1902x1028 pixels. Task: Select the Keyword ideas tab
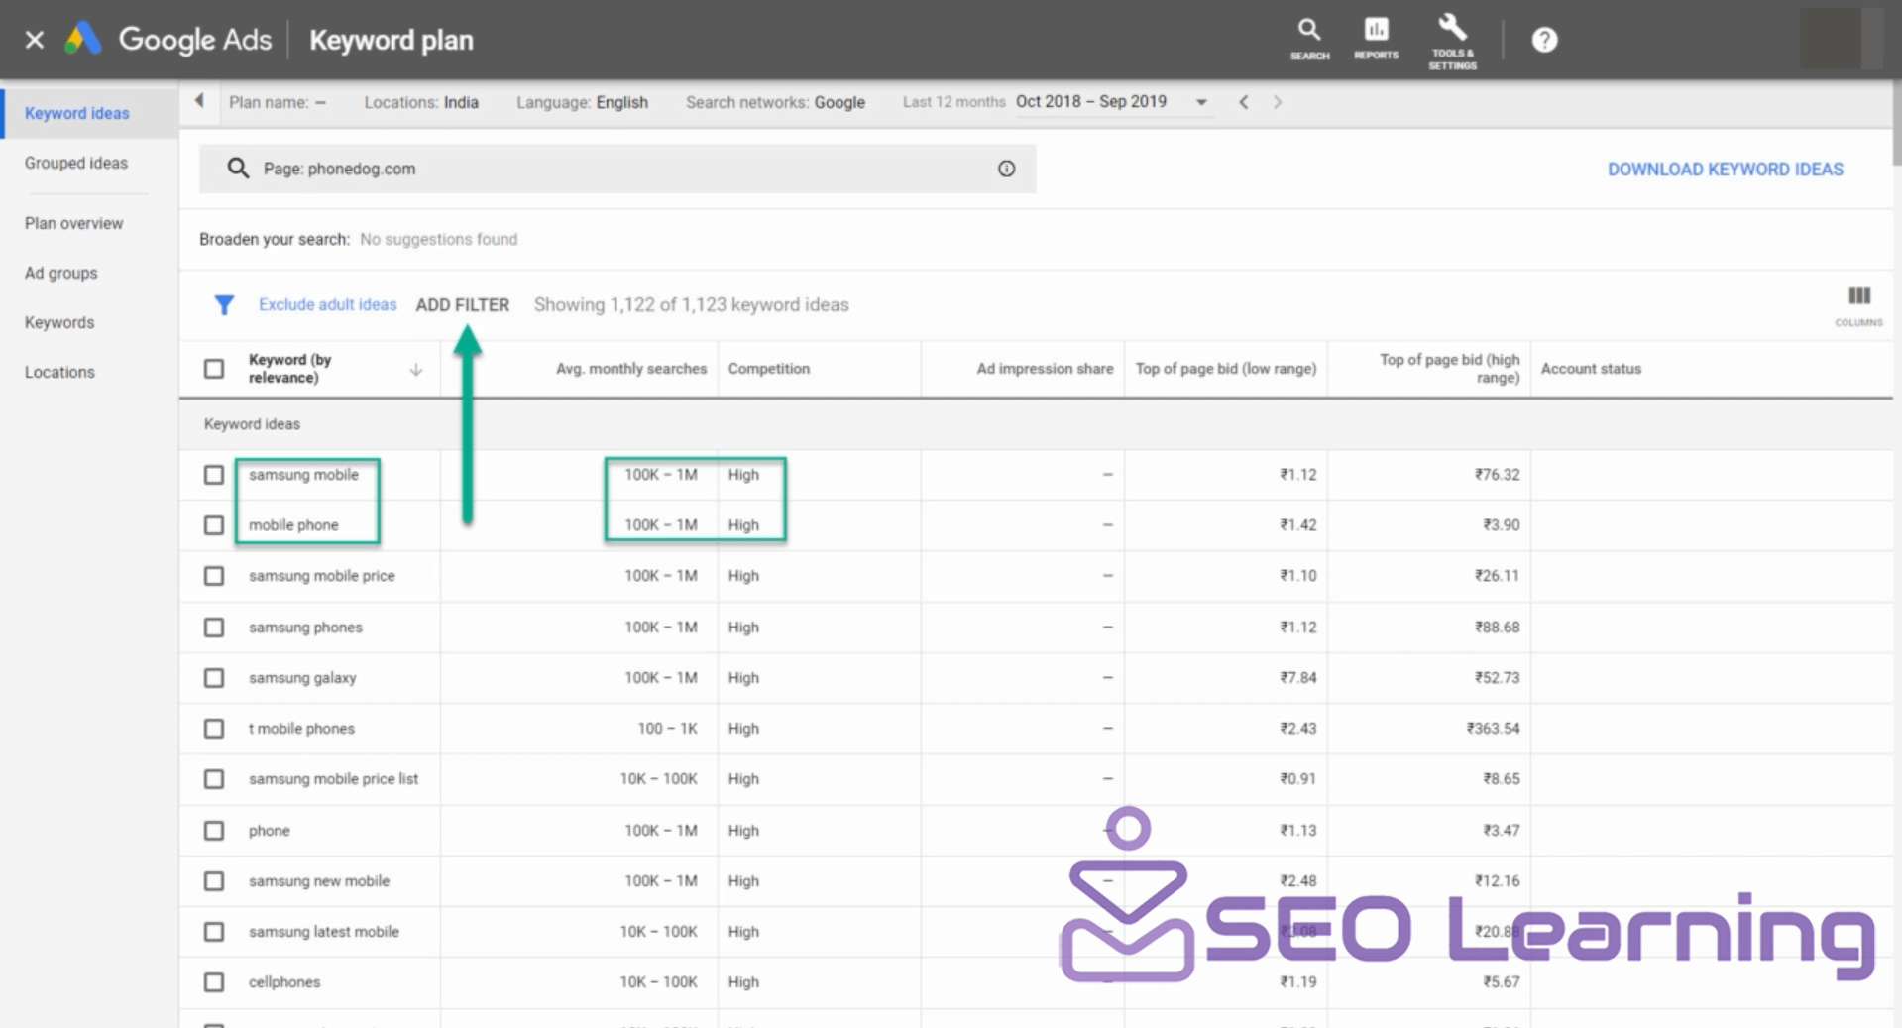[77, 113]
